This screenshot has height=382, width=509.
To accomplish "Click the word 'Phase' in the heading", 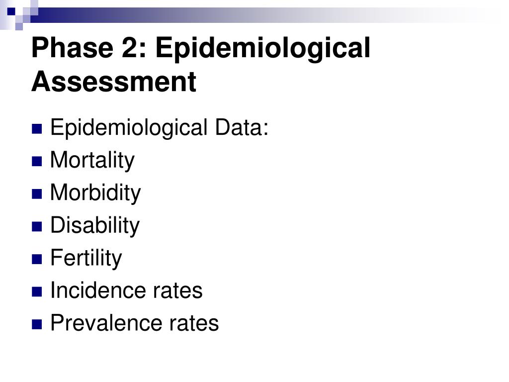I will click(x=73, y=48).
